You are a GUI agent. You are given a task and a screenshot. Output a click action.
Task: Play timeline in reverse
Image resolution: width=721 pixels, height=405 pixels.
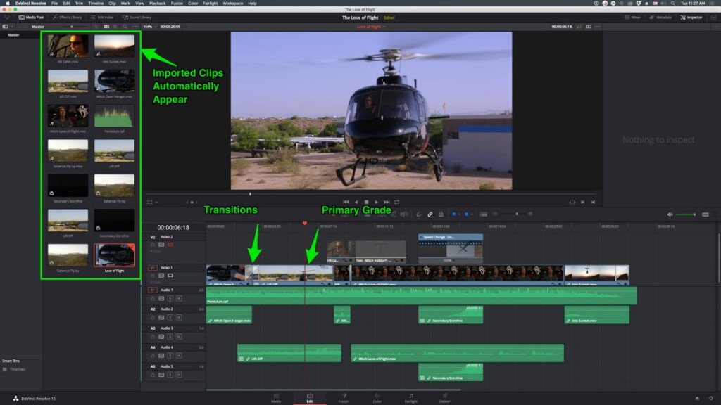[x=356, y=202]
